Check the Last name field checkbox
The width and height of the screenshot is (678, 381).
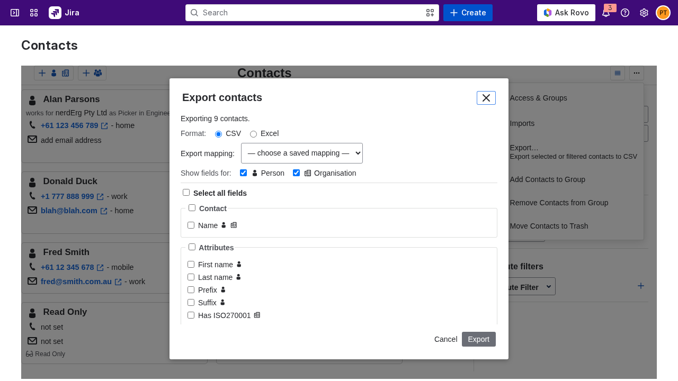click(x=191, y=277)
